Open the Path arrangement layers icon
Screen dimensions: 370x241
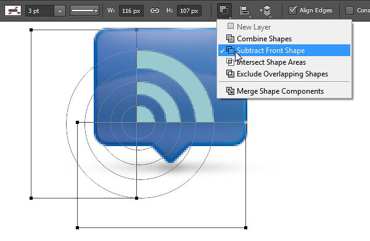click(x=265, y=11)
